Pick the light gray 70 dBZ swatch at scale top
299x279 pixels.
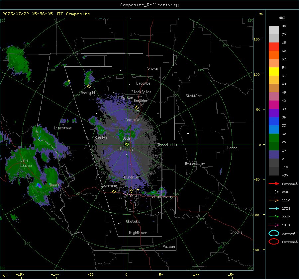(274, 30)
